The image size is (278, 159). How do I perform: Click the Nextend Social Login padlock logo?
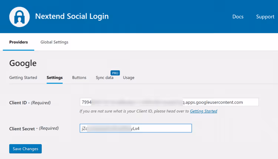pos(20,17)
